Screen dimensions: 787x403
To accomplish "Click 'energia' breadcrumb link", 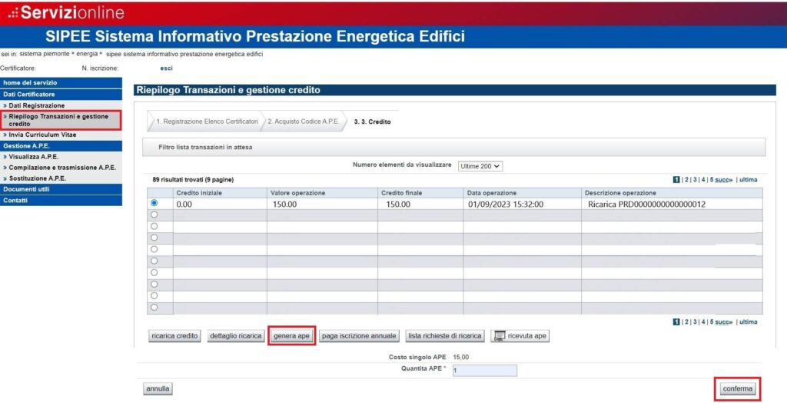I will [86, 55].
